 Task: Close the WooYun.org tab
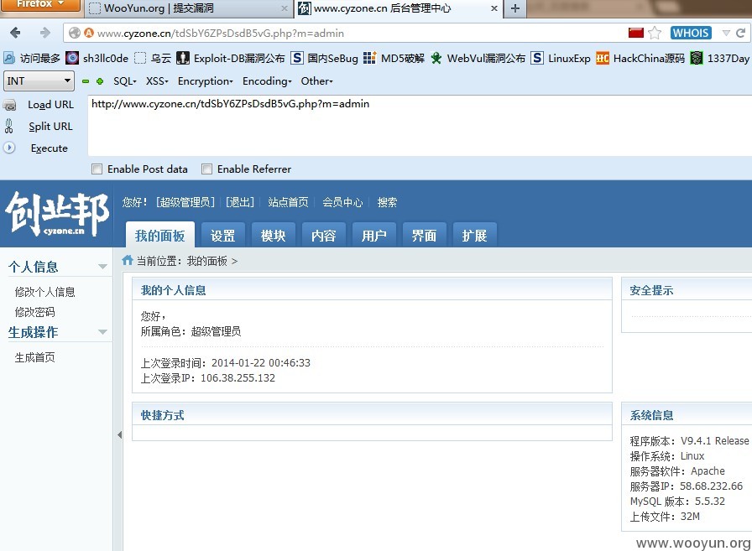(284, 8)
